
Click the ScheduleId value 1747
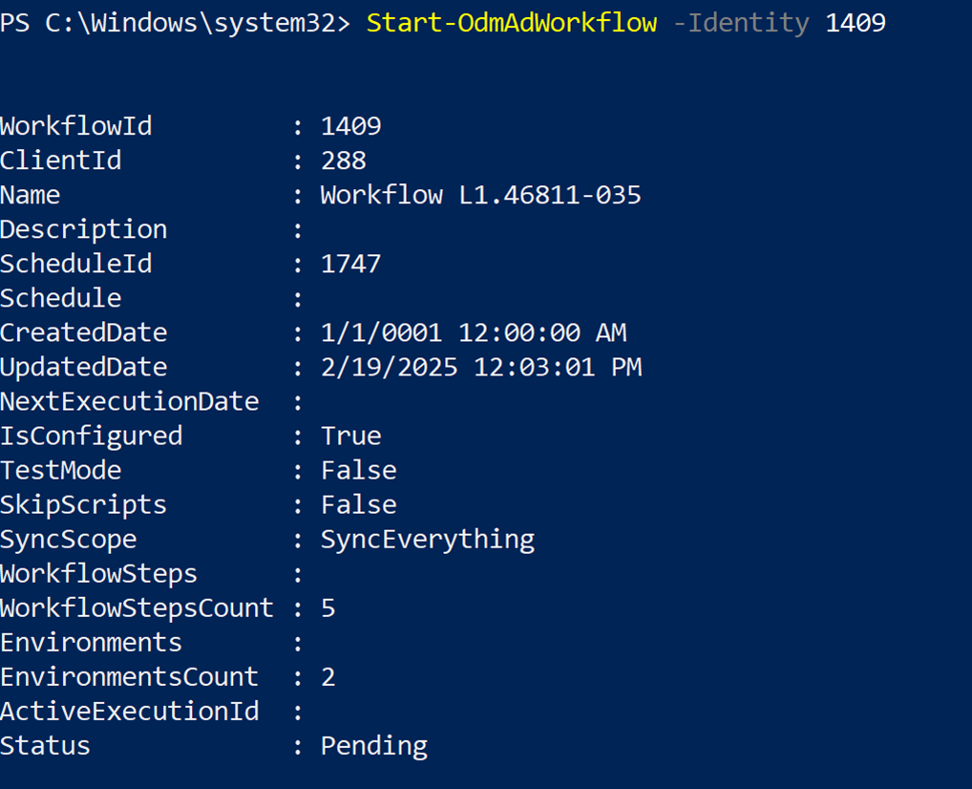pos(350,264)
